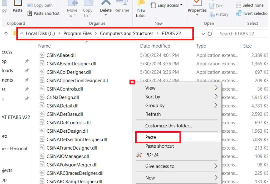Click Copy path in Clipboard group
The width and height of the screenshot is (270, 184).
pyautogui.click(x=40, y=5)
